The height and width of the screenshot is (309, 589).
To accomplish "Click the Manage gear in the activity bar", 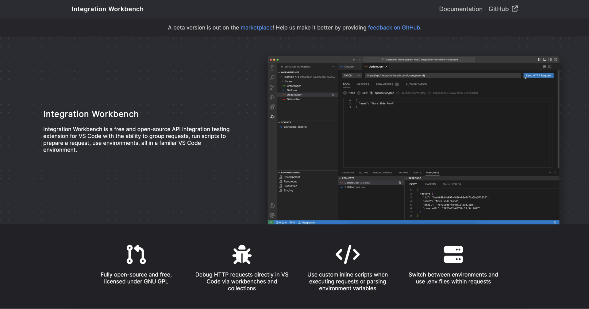I will (272, 215).
